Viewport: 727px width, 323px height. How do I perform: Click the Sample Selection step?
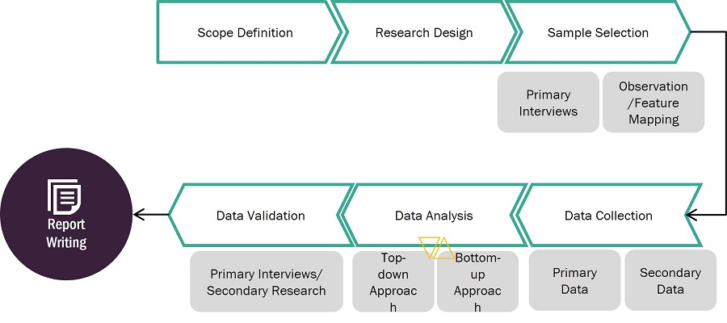click(x=598, y=33)
